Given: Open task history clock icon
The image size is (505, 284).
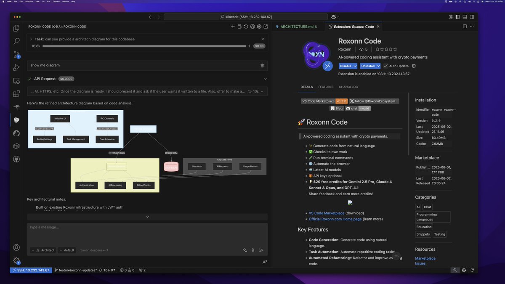Looking at the screenshot, I should click(246, 27).
